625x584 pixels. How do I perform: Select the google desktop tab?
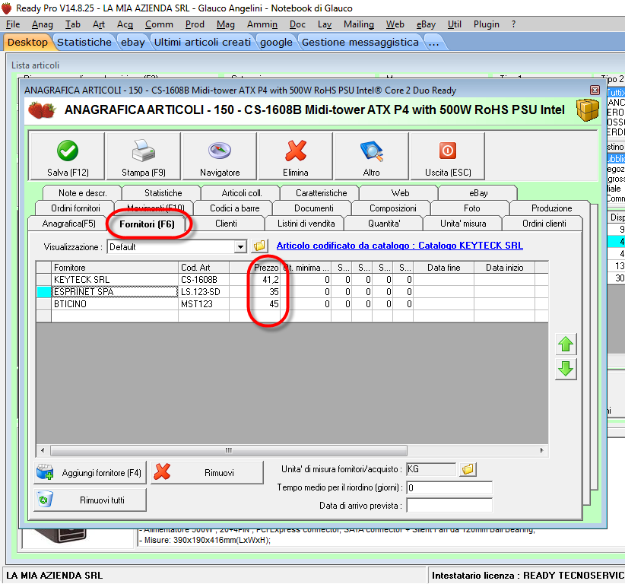pyautogui.click(x=276, y=43)
